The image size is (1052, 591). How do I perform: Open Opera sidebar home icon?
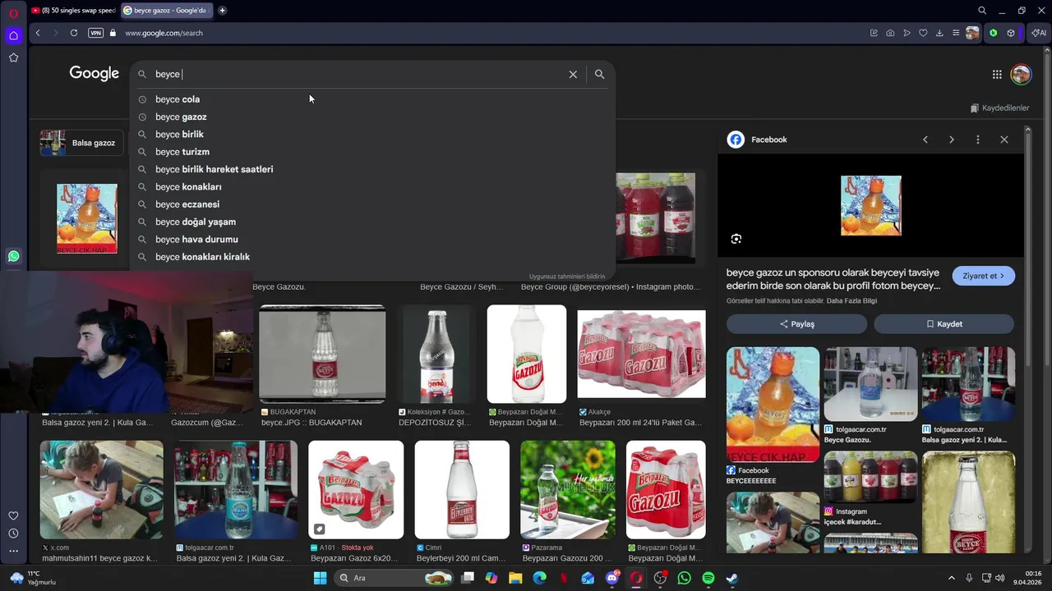(x=13, y=35)
